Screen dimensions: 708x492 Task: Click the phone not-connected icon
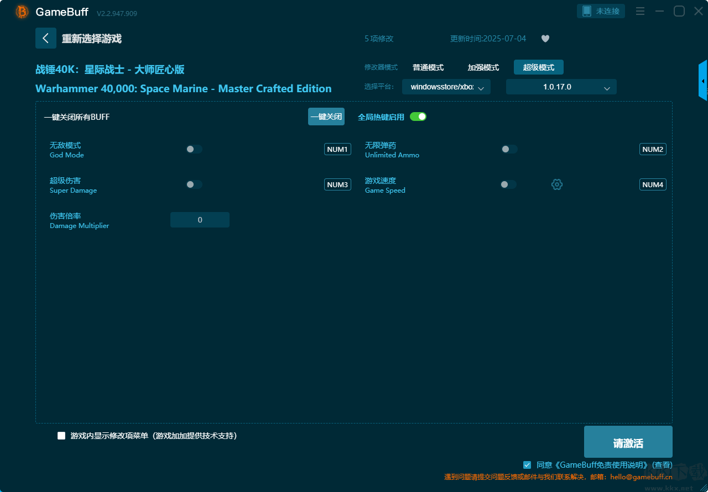[x=587, y=11]
